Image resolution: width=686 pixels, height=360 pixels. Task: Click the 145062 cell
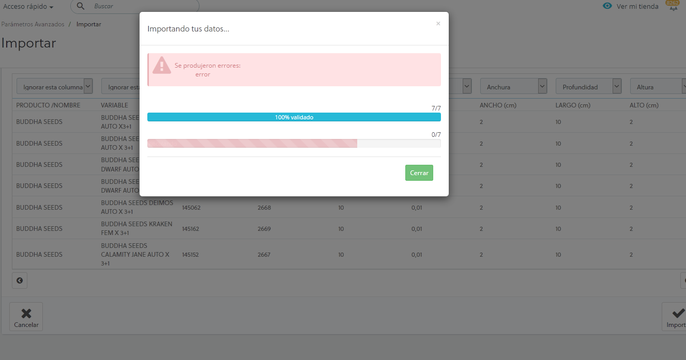click(191, 208)
